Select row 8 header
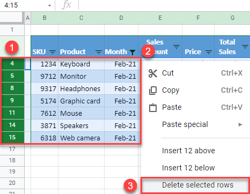 [x=12, y=88]
